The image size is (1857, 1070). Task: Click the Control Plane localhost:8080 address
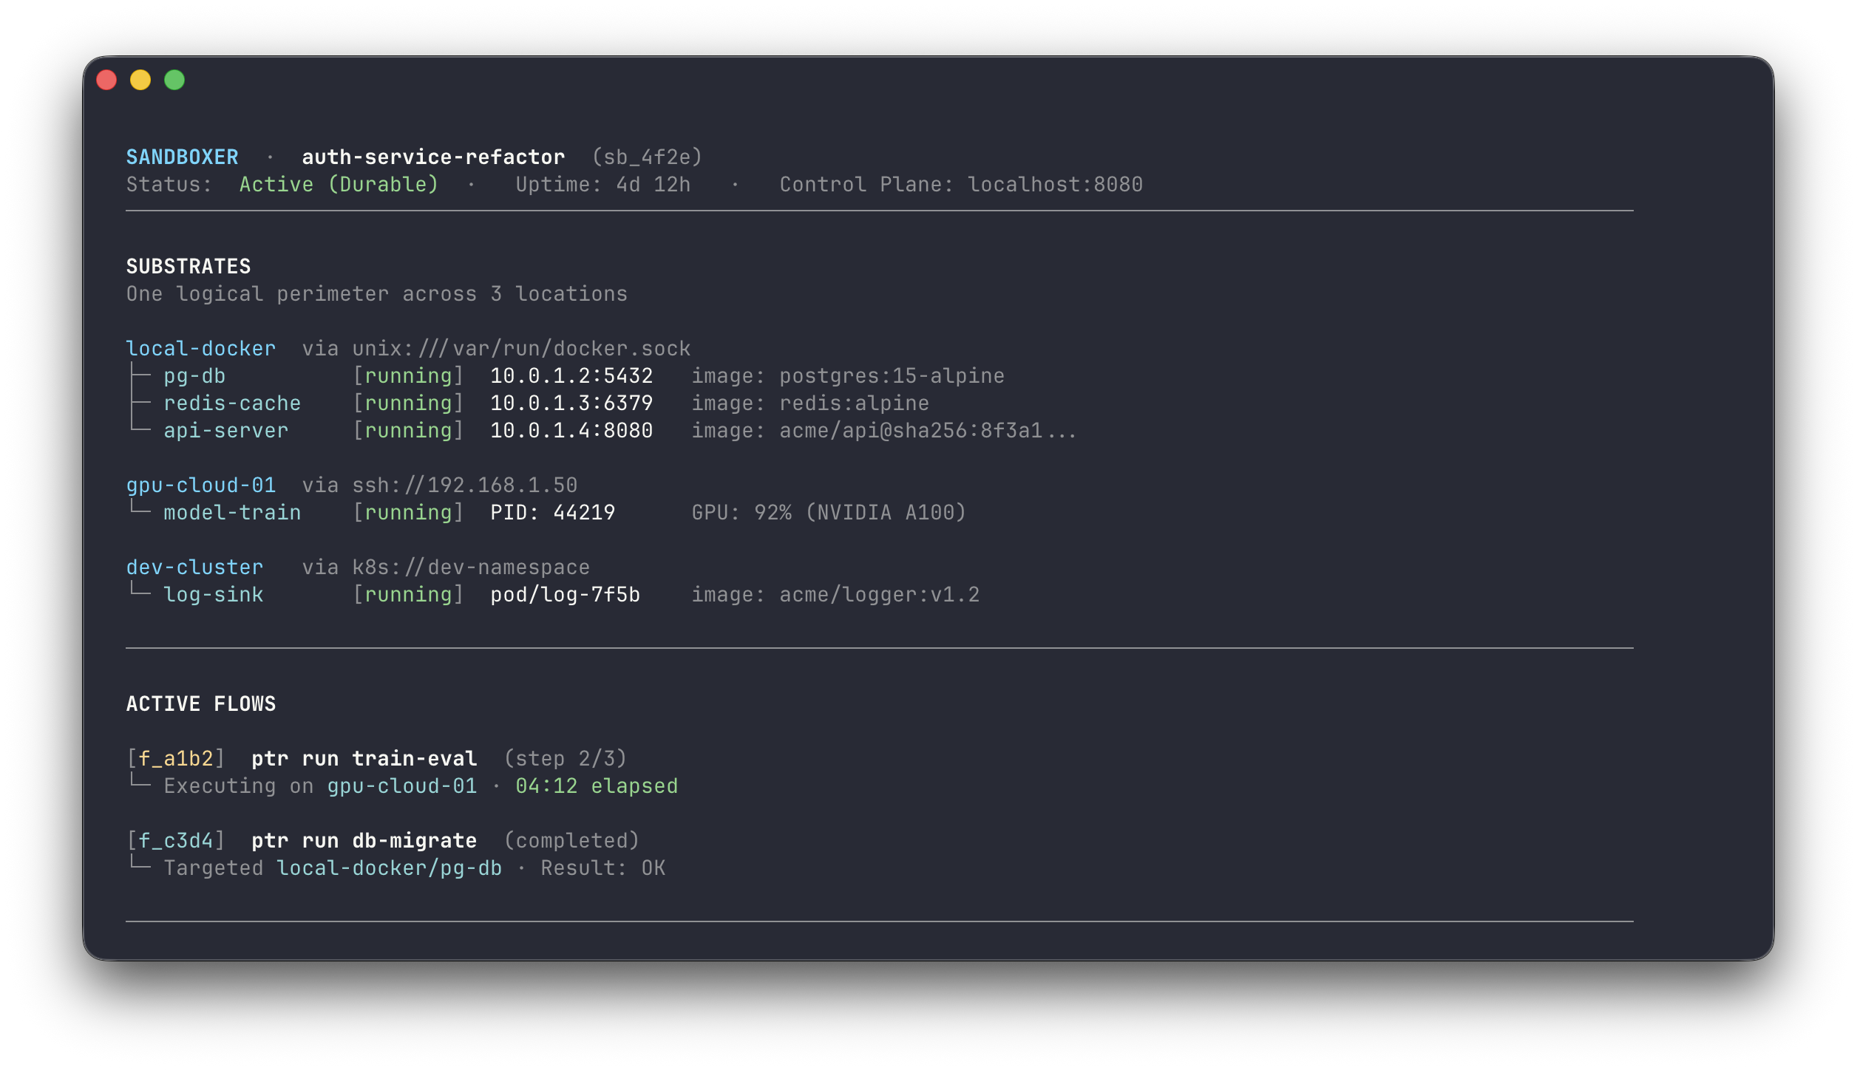[1056, 184]
